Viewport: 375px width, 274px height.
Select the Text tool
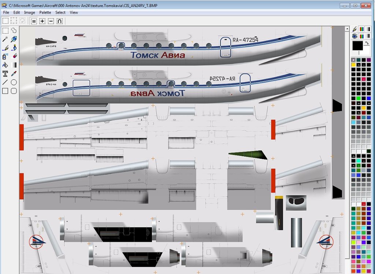(5, 74)
